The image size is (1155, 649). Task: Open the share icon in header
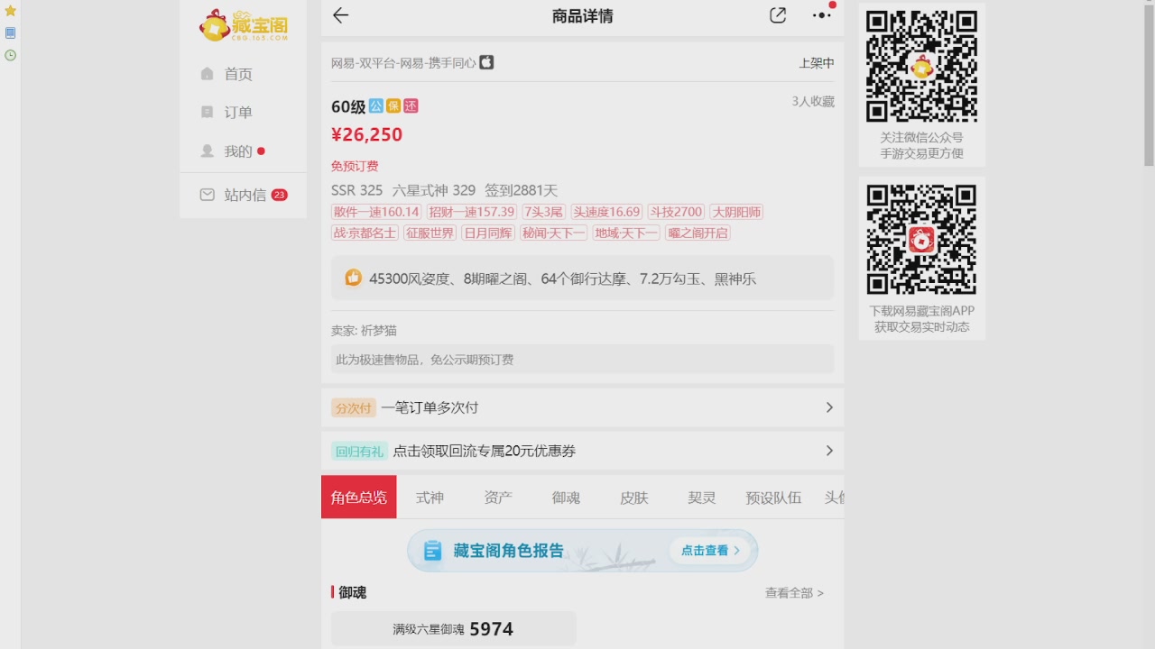pyautogui.click(x=778, y=15)
